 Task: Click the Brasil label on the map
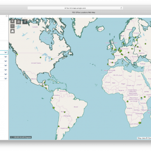coord(76,107)
